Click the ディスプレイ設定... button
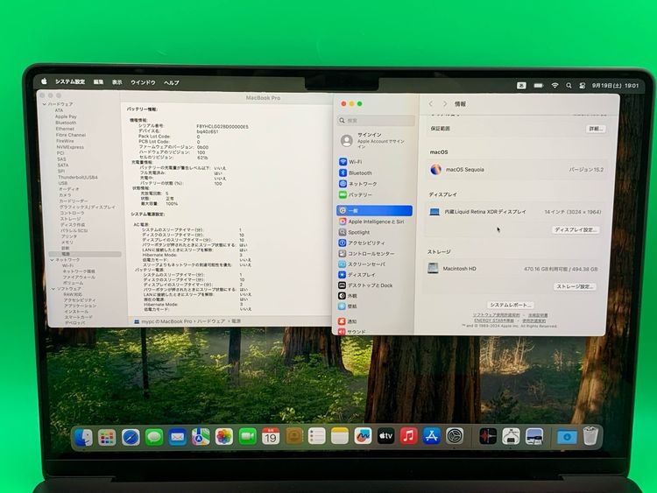The height and width of the screenshot is (493, 657). click(575, 230)
